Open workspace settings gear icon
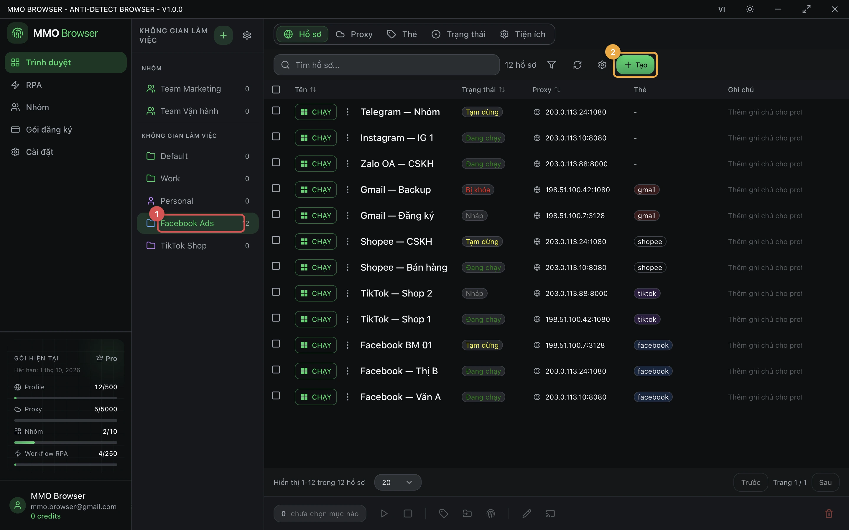This screenshot has width=849, height=530. click(x=247, y=35)
